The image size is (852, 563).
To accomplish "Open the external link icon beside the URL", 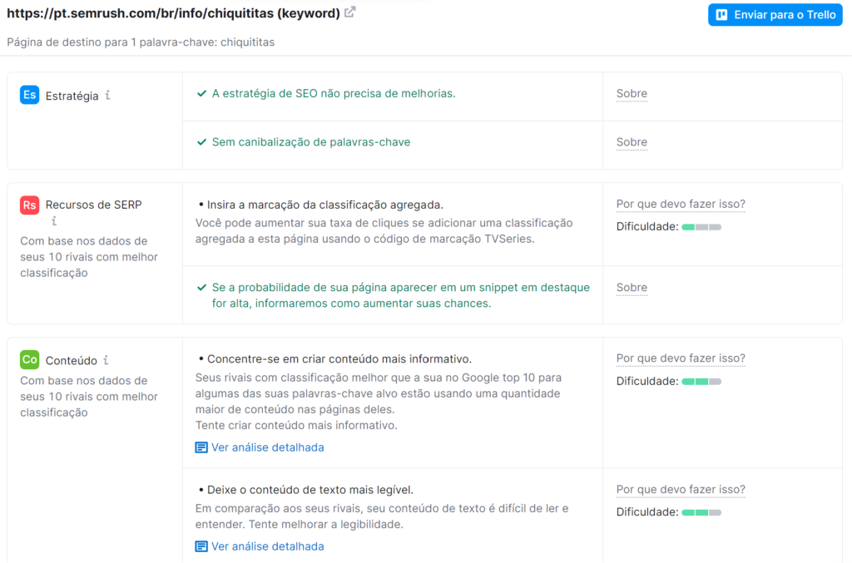I will (350, 12).
